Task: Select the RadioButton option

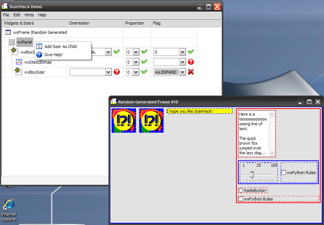Action: (x=241, y=190)
